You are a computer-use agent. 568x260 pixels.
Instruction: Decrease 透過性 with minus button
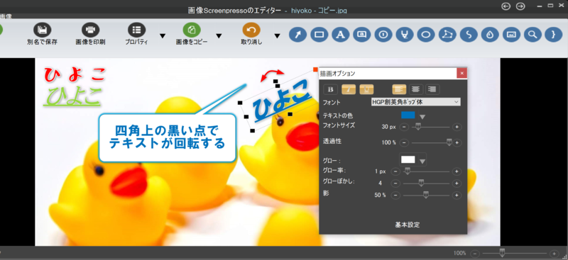tap(404, 143)
